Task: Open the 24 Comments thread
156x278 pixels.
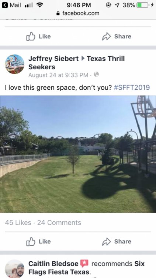Action: coord(59,223)
